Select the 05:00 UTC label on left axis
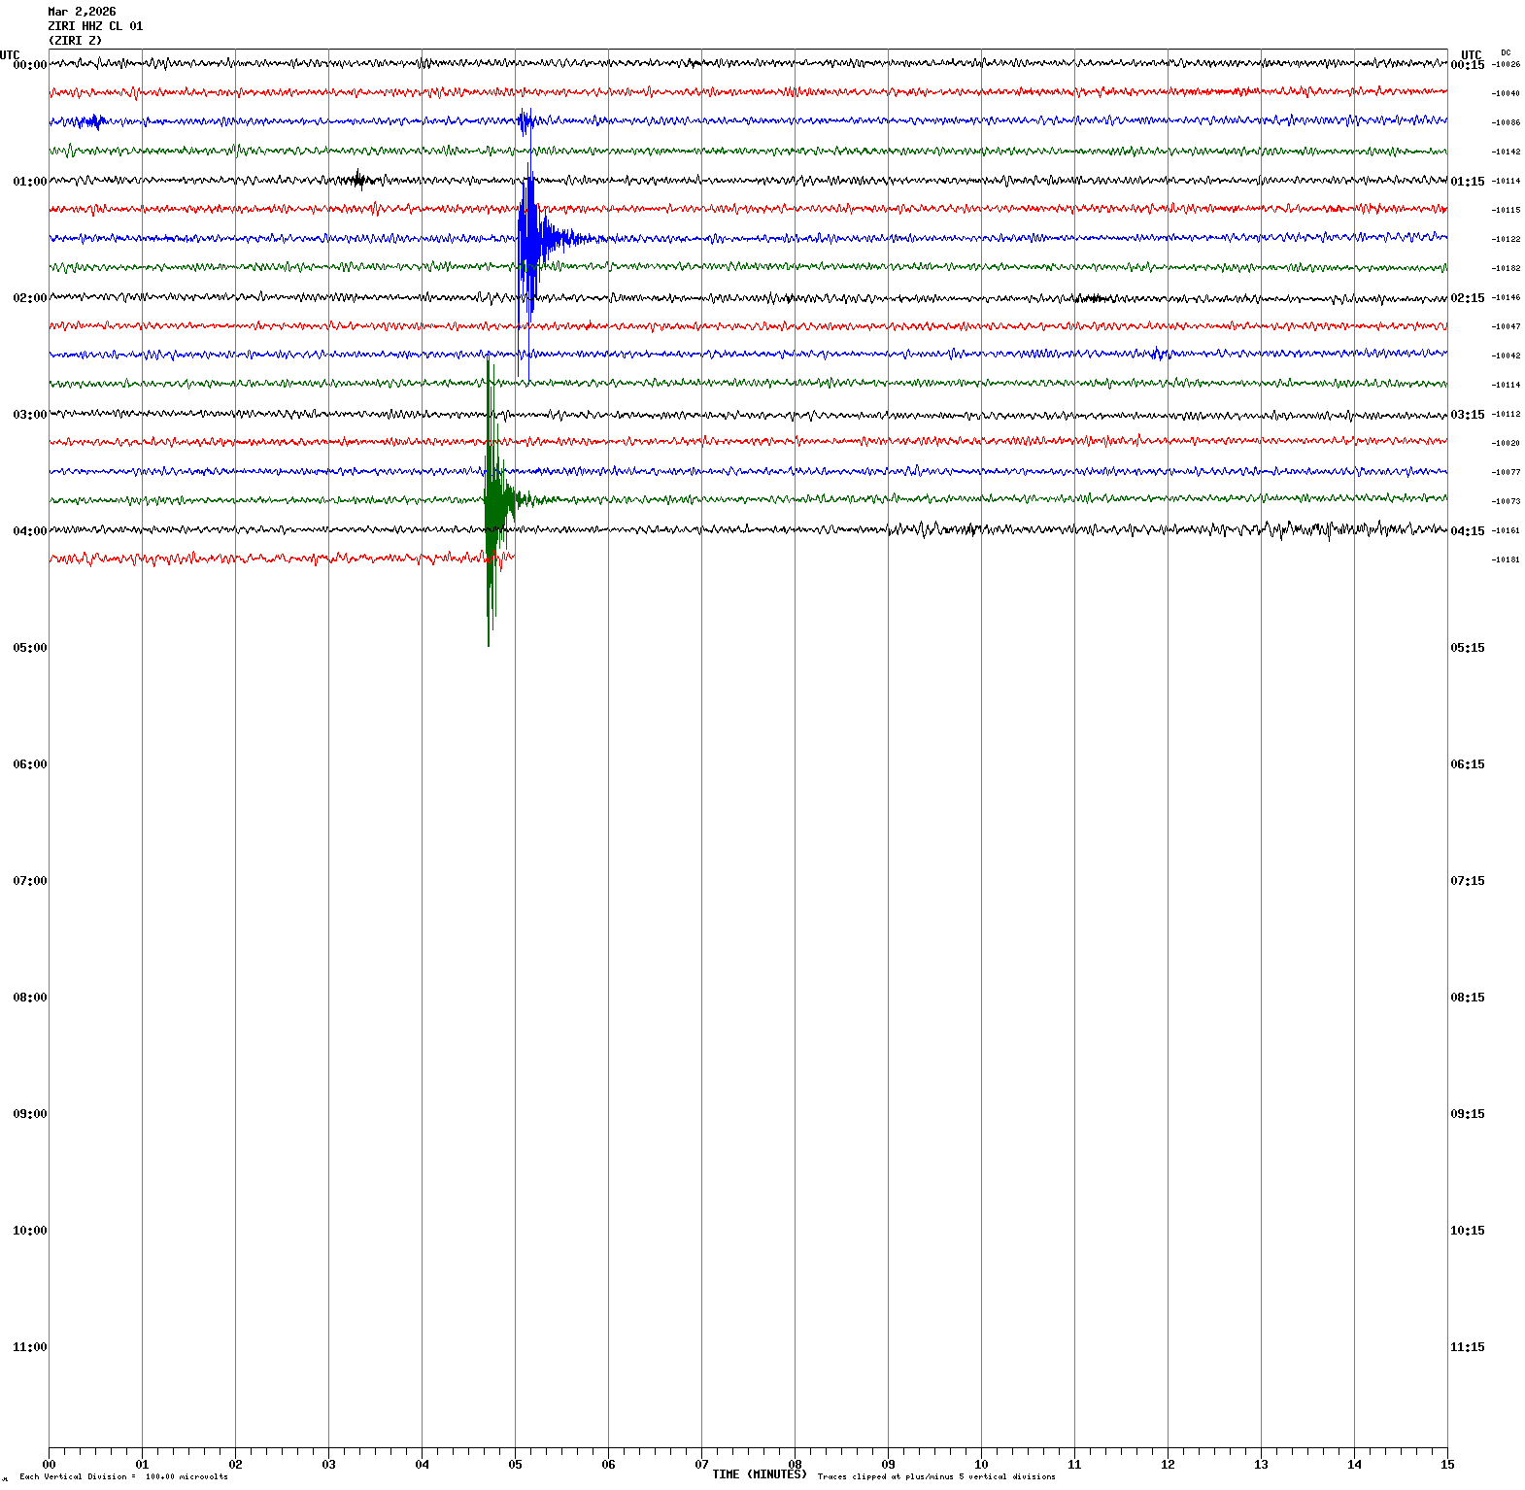1525x1490 pixels. [29, 648]
